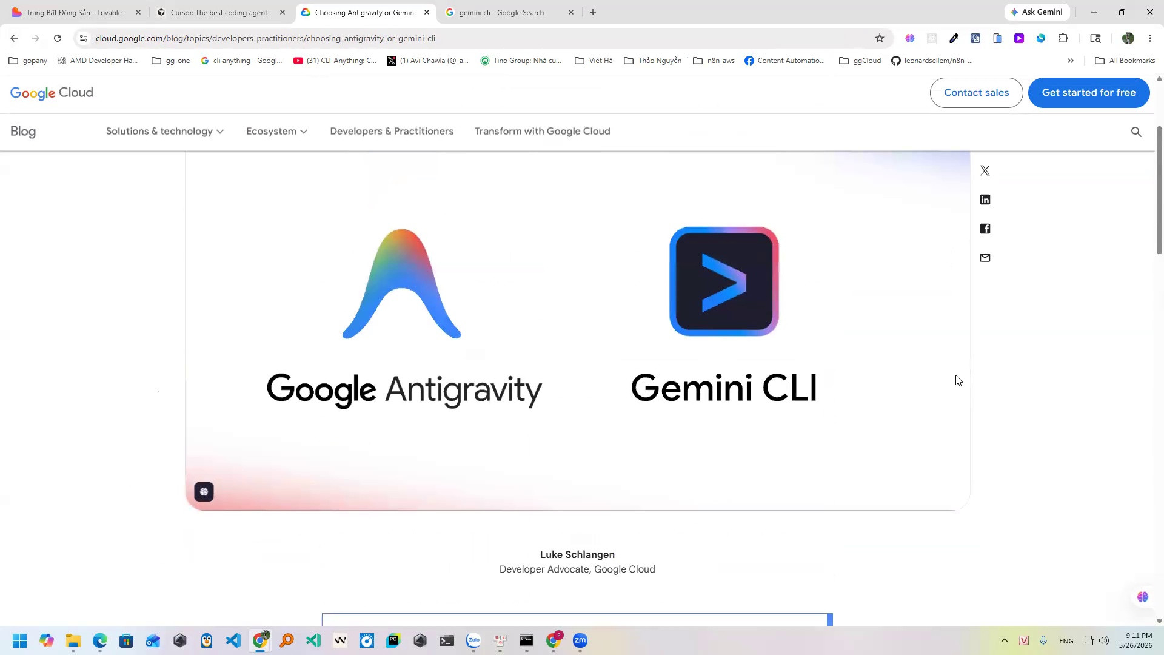
Task: Open the All Bookmarks folder
Action: click(1125, 61)
